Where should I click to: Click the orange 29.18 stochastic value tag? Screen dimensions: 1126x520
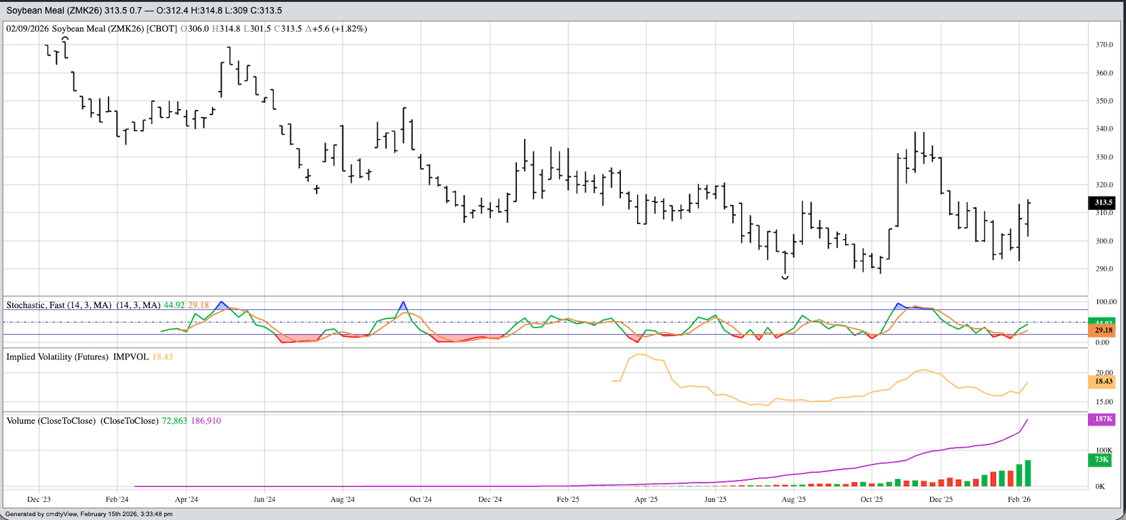1103,330
